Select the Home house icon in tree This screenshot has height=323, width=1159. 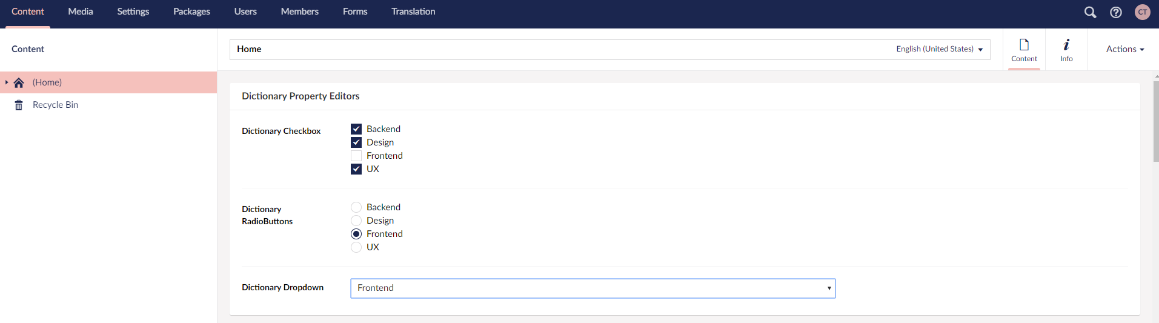click(x=19, y=82)
